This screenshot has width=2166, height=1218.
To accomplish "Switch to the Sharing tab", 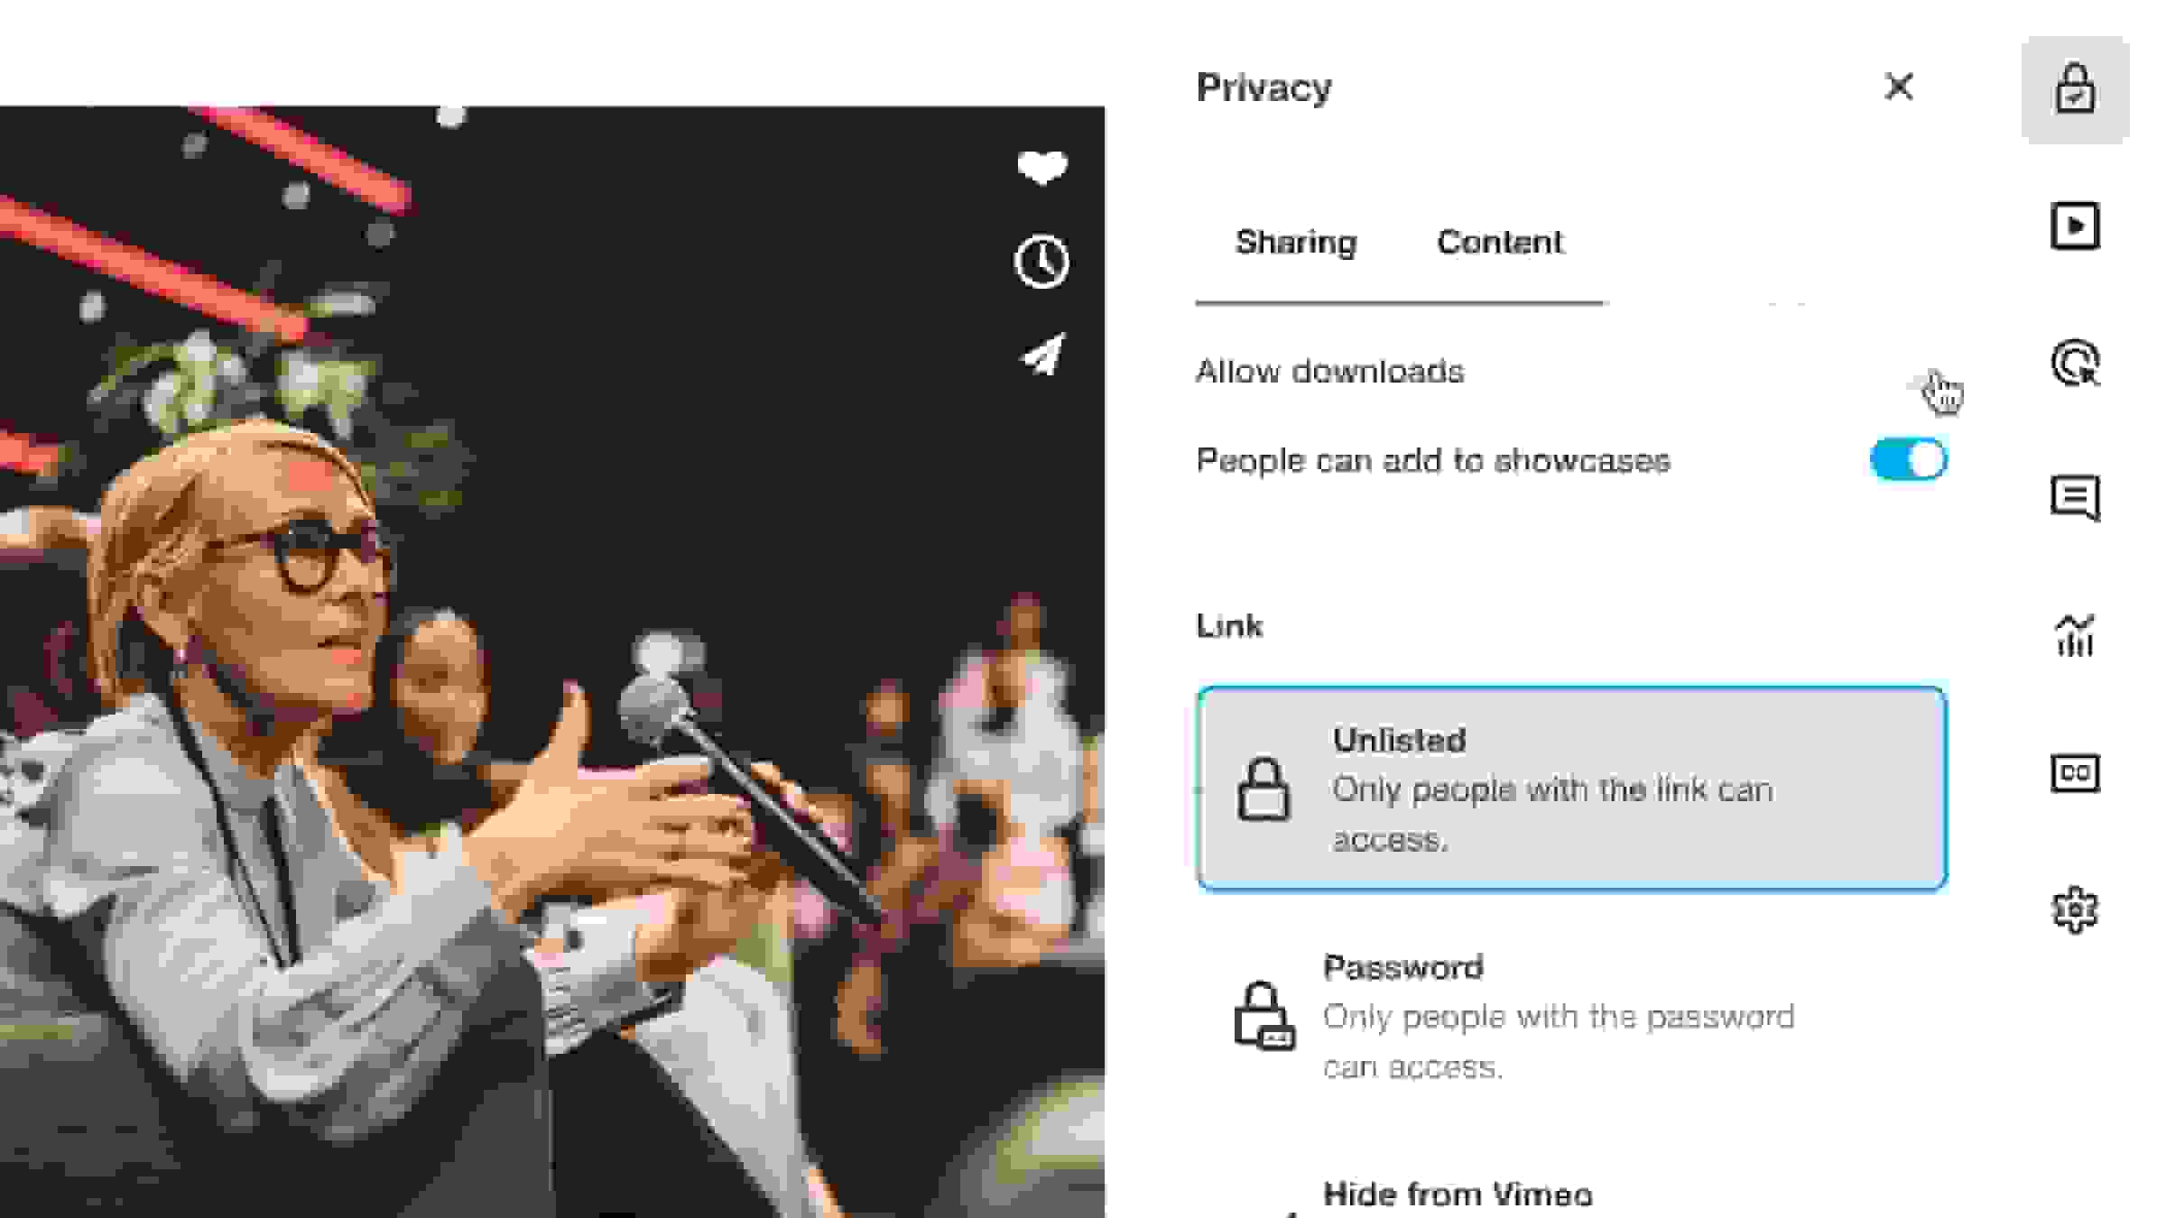I will tap(1296, 242).
